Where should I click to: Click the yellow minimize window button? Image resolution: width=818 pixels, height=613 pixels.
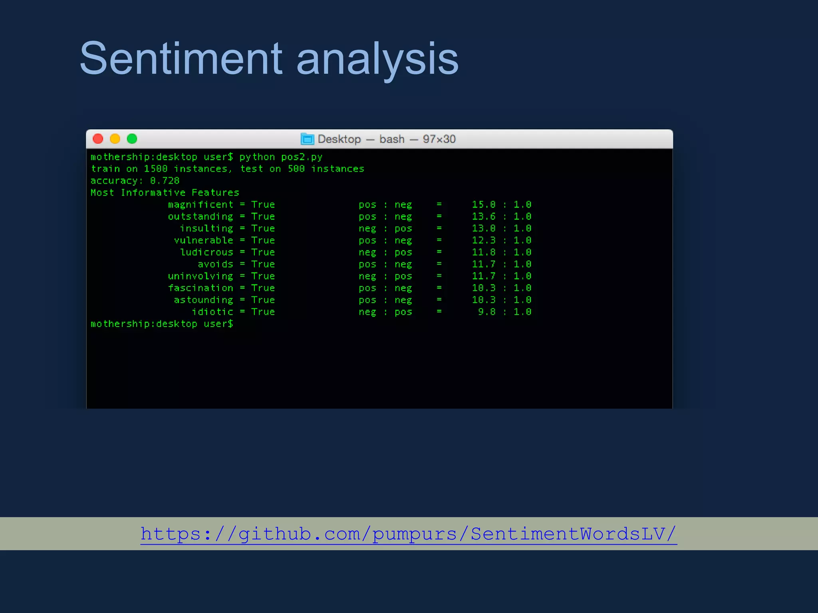pos(115,139)
